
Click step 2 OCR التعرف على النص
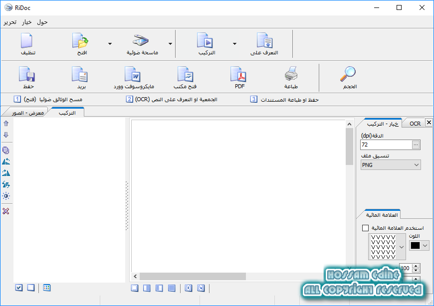click(172, 99)
